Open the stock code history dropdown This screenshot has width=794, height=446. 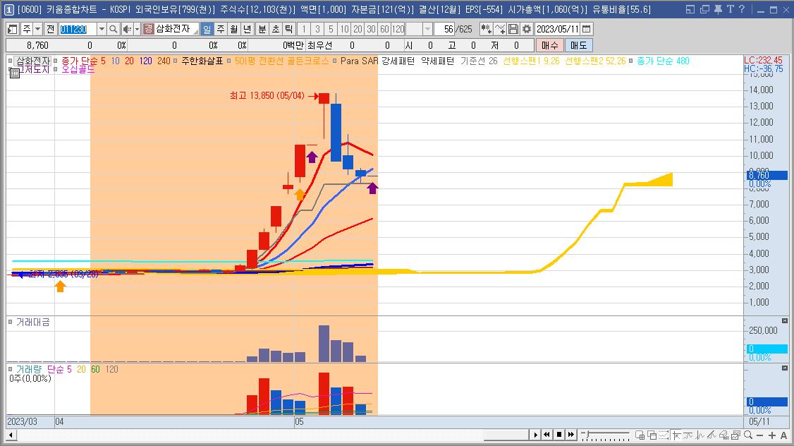click(102, 30)
